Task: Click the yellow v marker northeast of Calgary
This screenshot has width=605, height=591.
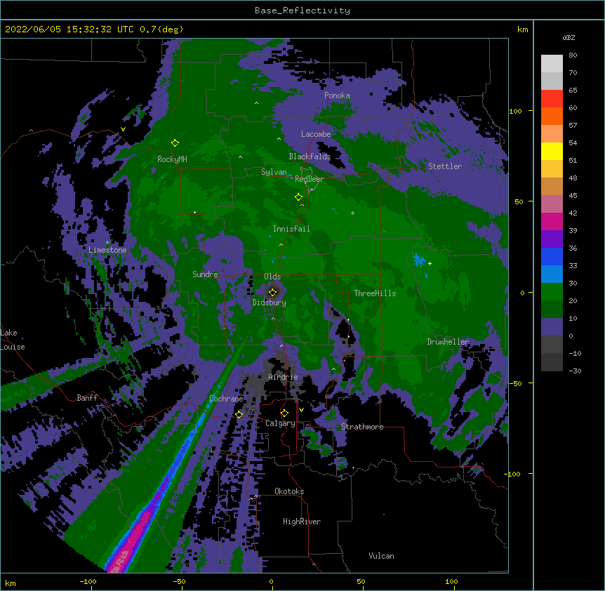Action: point(301,410)
